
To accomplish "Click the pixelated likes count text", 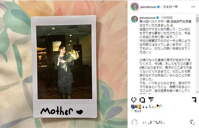I will coord(147,106).
